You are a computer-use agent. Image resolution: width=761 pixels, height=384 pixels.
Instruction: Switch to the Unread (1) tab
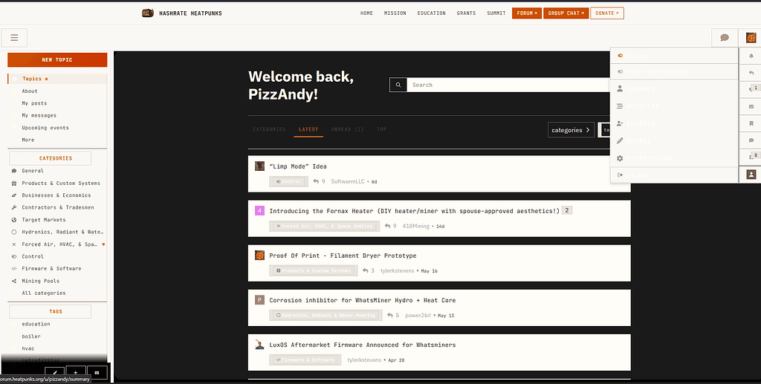[x=348, y=129]
